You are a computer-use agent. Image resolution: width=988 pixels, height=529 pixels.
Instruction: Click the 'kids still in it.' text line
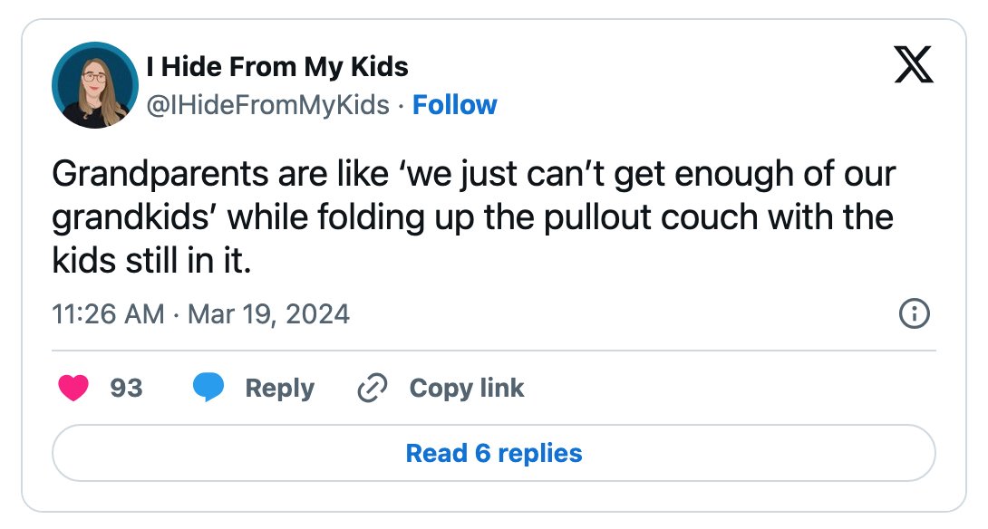[x=151, y=261]
